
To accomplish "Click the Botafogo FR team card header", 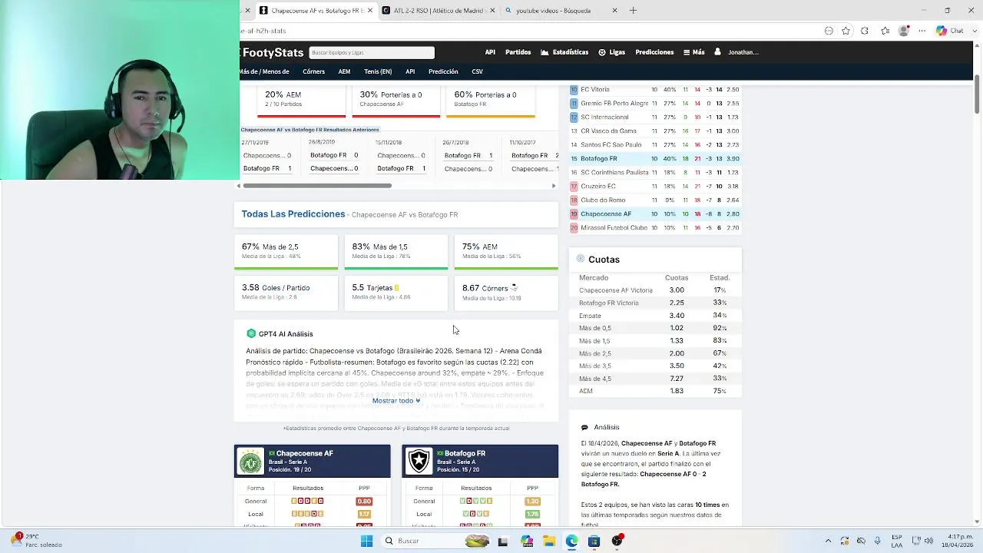I will coord(480,461).
